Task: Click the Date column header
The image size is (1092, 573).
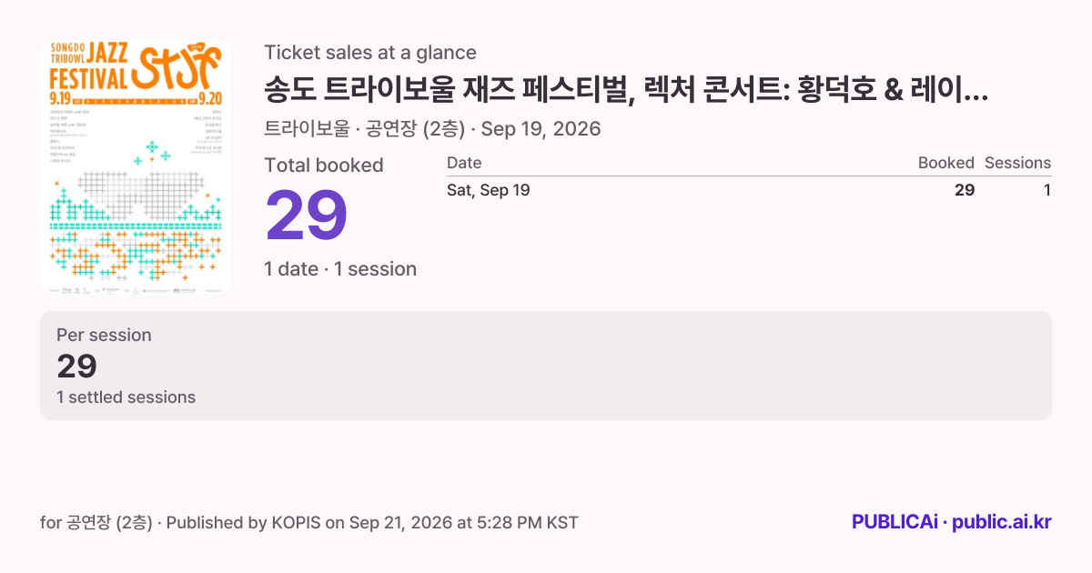Action: (464, 163)
